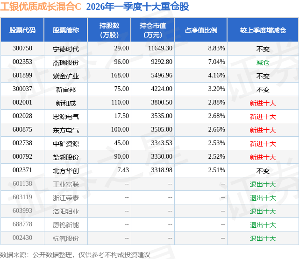Select stock code 600875
This screenshot has width=299, height=259.
tap(22, 130)
